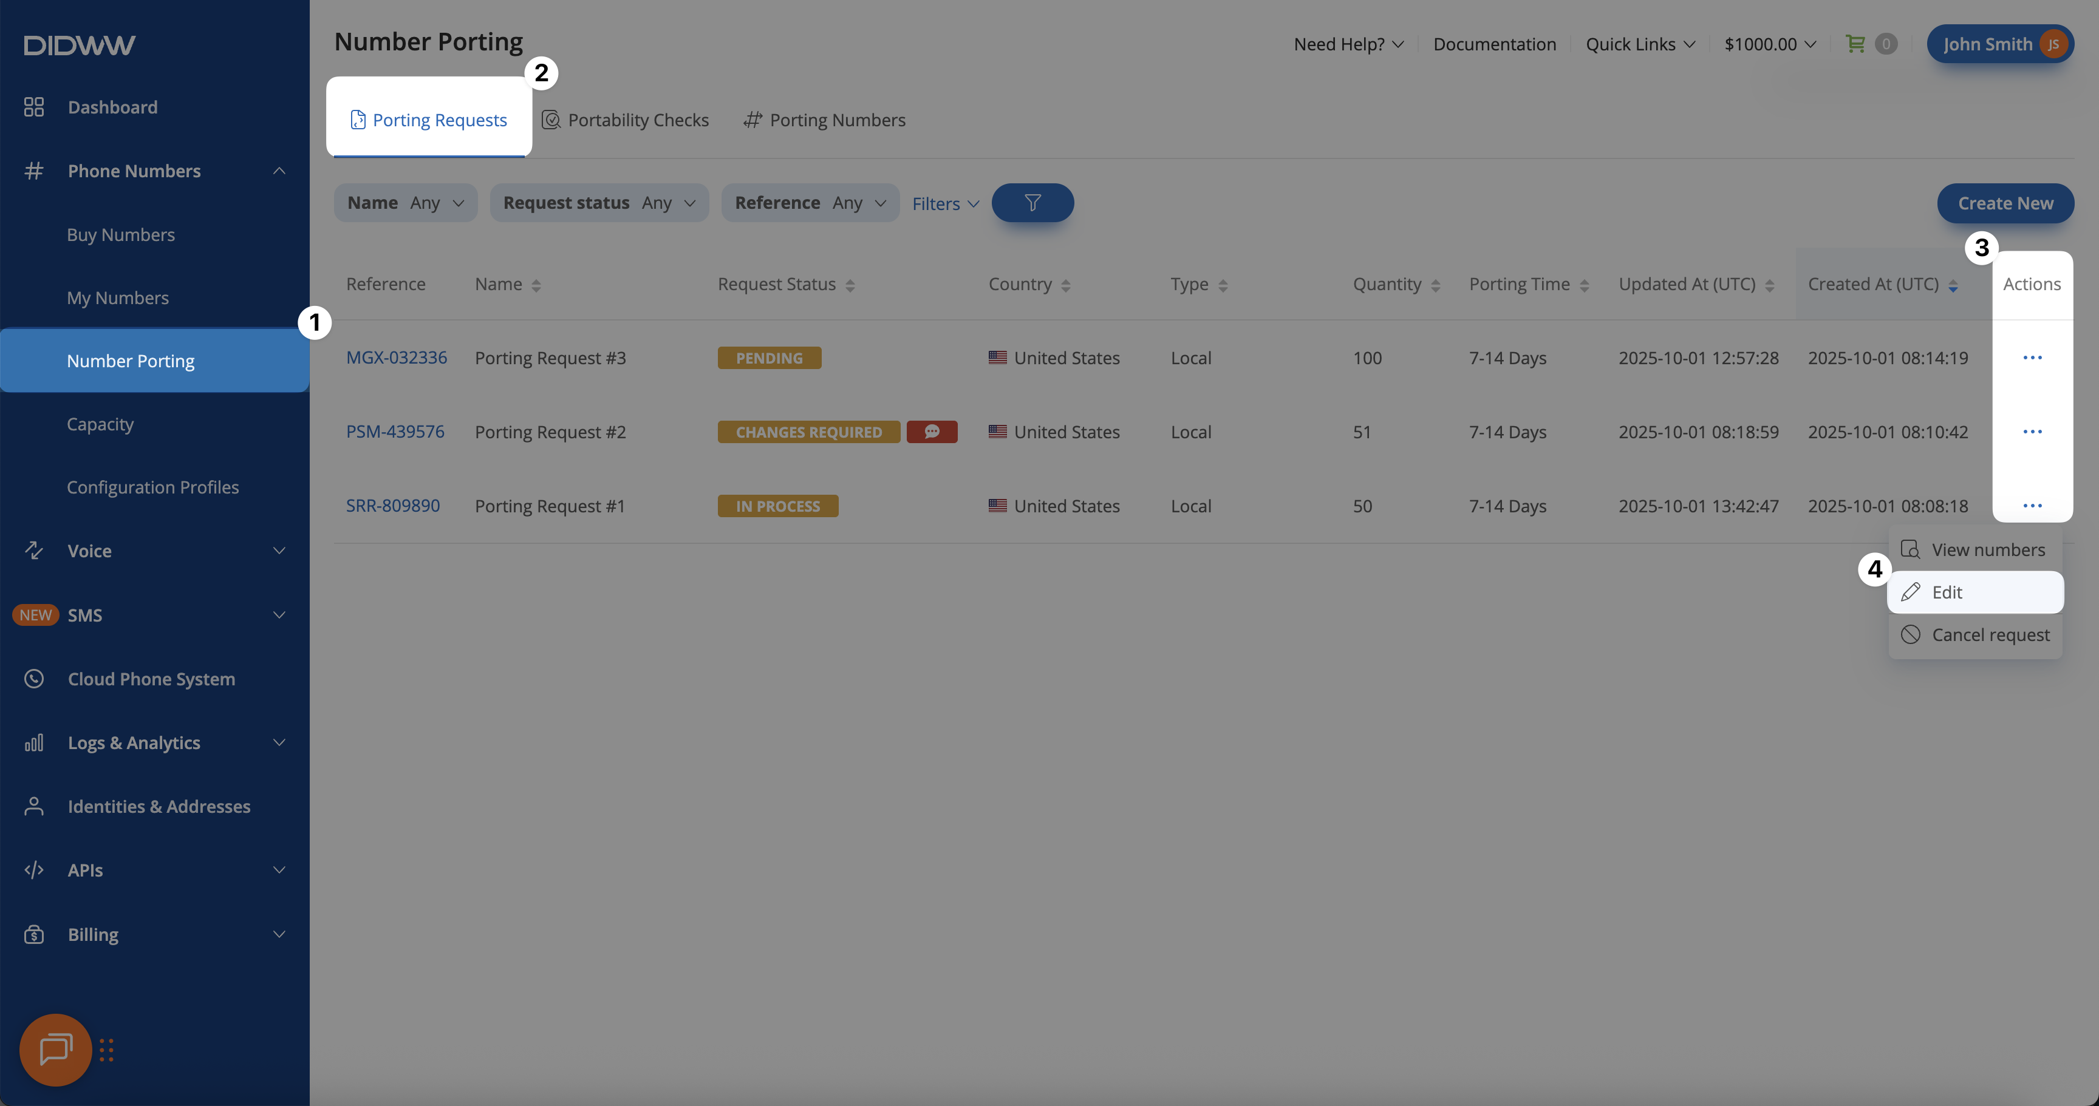Open Configuration Profiles in the sidebar

pyautogui.click(x=152, y=487)
